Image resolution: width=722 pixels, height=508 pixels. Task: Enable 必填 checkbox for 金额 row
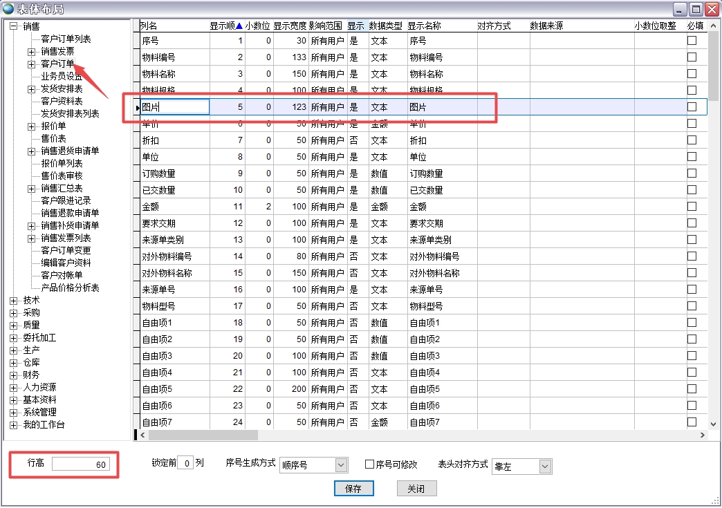(x=692, y=207)
